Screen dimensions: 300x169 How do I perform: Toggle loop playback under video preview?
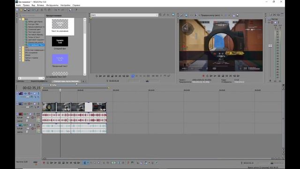pos(207,76)
